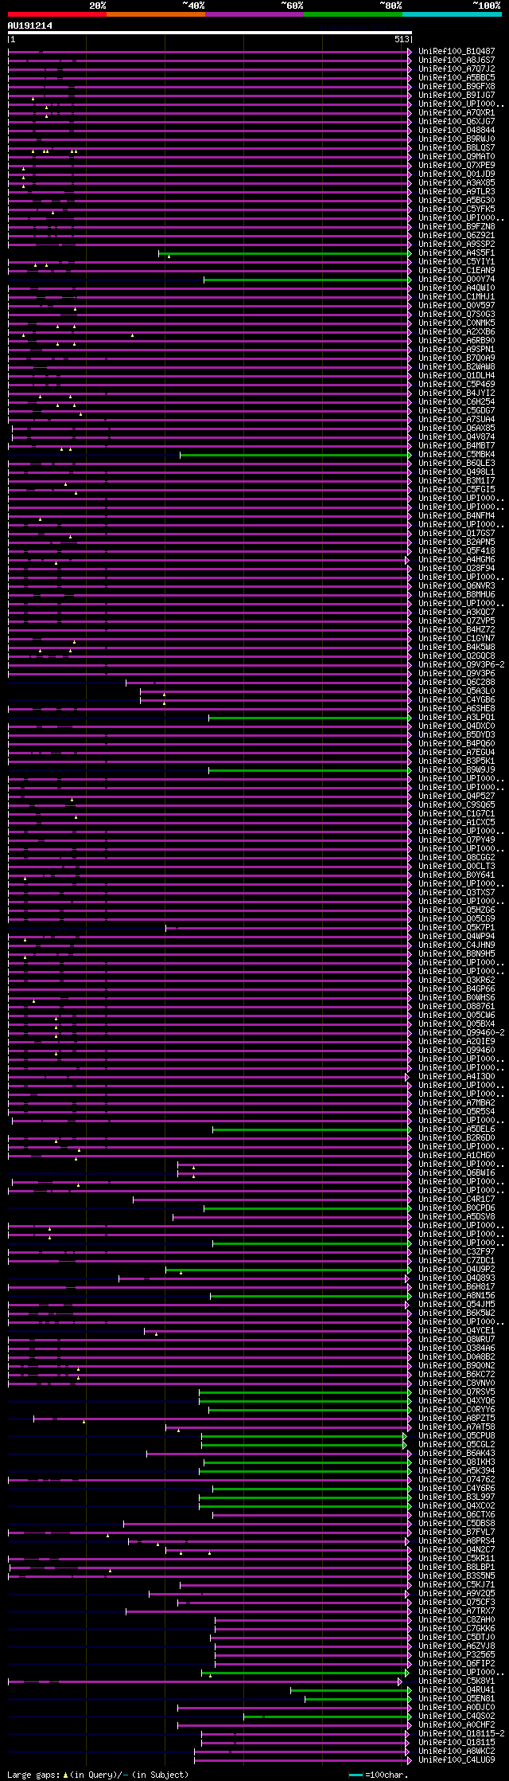The image size is (509, 1781).
Task: Select the UniRef100_Q3KR62 label
Action: click(x=457, y=980)
